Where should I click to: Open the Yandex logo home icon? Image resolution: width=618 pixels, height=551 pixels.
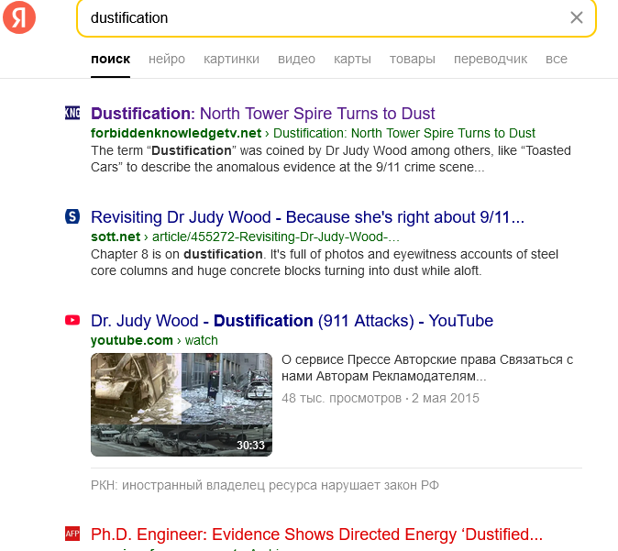pyautogui.click(x=19, y=17)
